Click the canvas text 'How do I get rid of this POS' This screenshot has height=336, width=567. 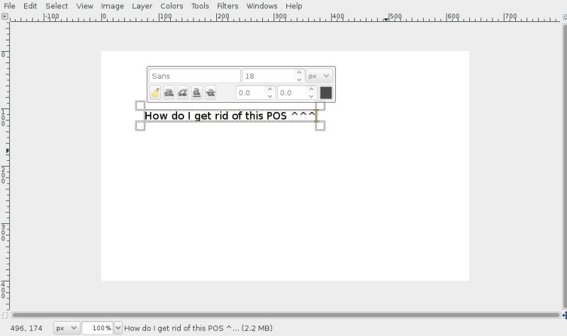215,116
